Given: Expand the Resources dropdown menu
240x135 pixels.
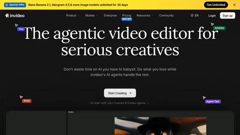Looking at the screenshot, I should click(x=145, y=16).
